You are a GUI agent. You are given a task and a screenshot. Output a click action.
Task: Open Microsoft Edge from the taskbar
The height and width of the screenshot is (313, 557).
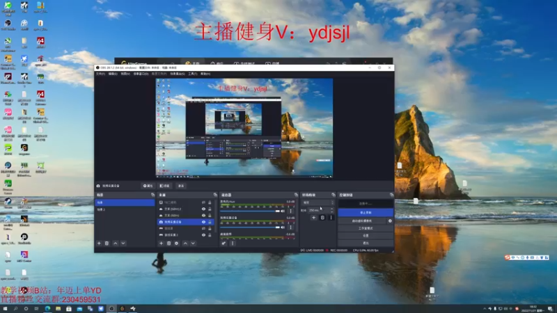coord(47,309)
